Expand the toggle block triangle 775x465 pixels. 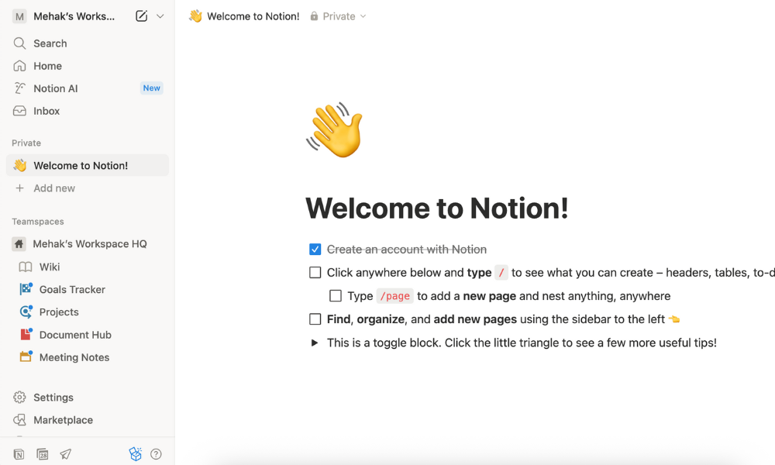(315, 343)
